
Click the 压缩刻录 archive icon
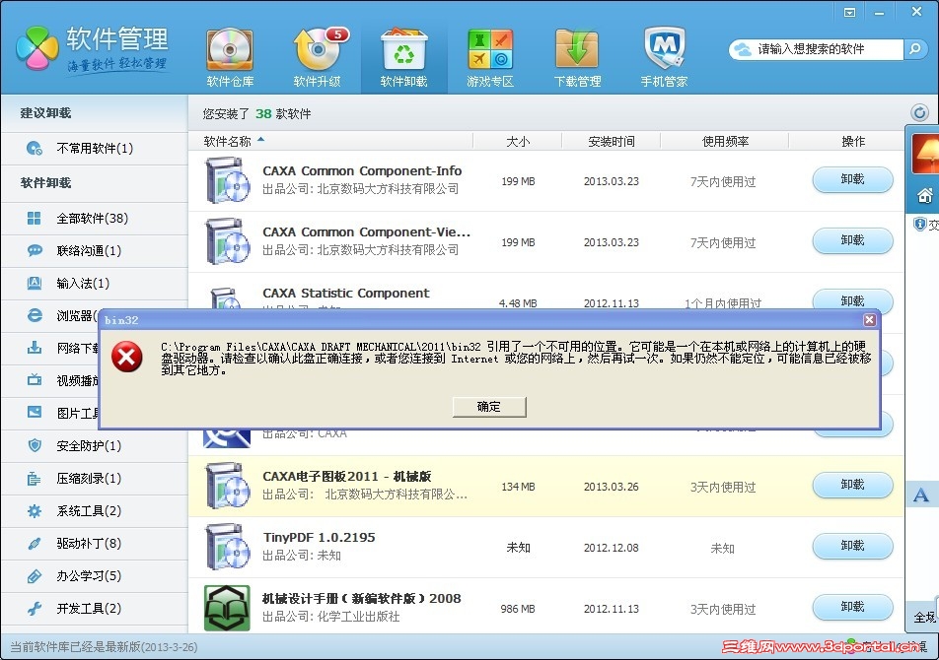(35, 479)
